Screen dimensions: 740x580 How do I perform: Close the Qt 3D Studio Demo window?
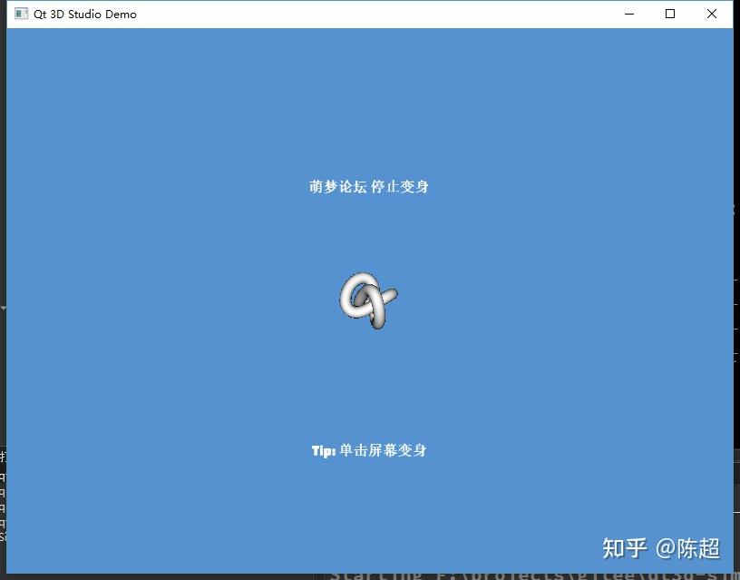[713, 14]
